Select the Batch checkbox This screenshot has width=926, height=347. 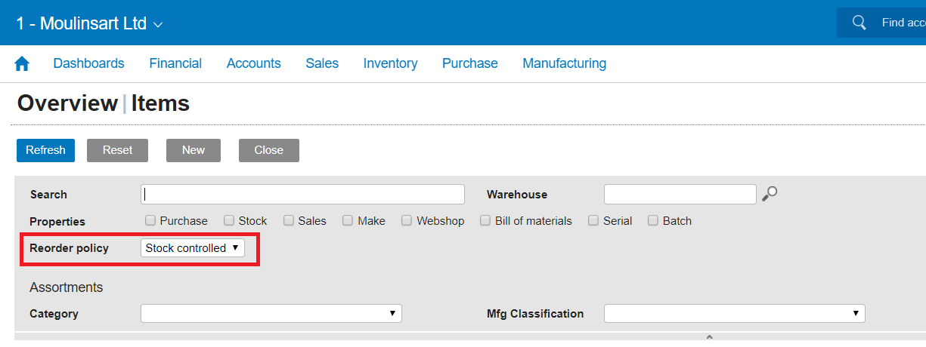[x=653, y=221]
